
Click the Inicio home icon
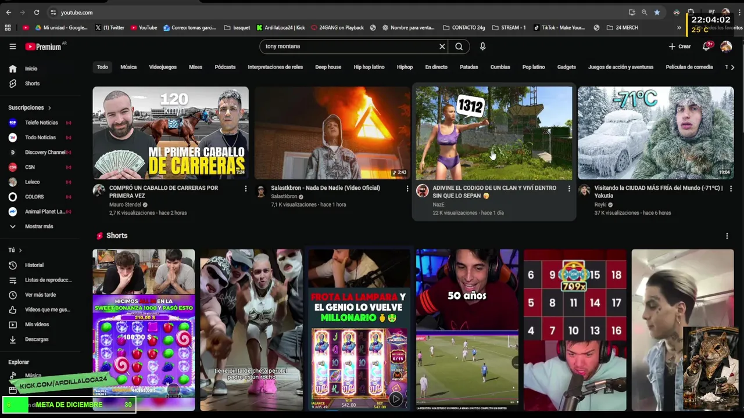click(13, 69)
